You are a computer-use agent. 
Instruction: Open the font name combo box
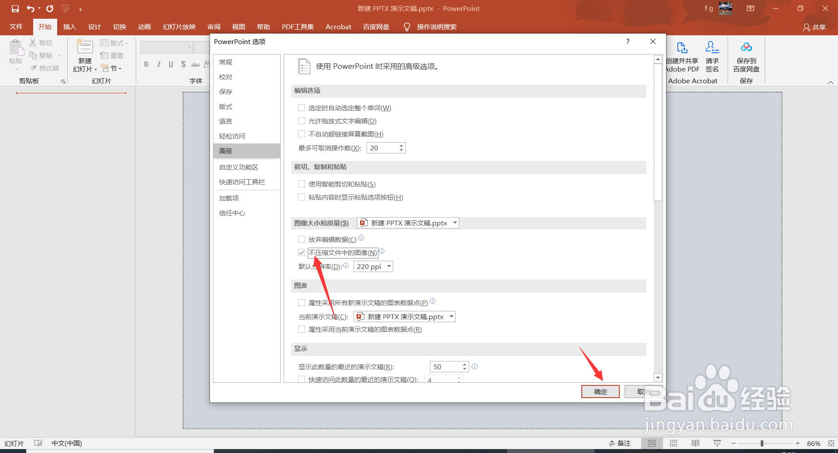click(x=167, y=47)
